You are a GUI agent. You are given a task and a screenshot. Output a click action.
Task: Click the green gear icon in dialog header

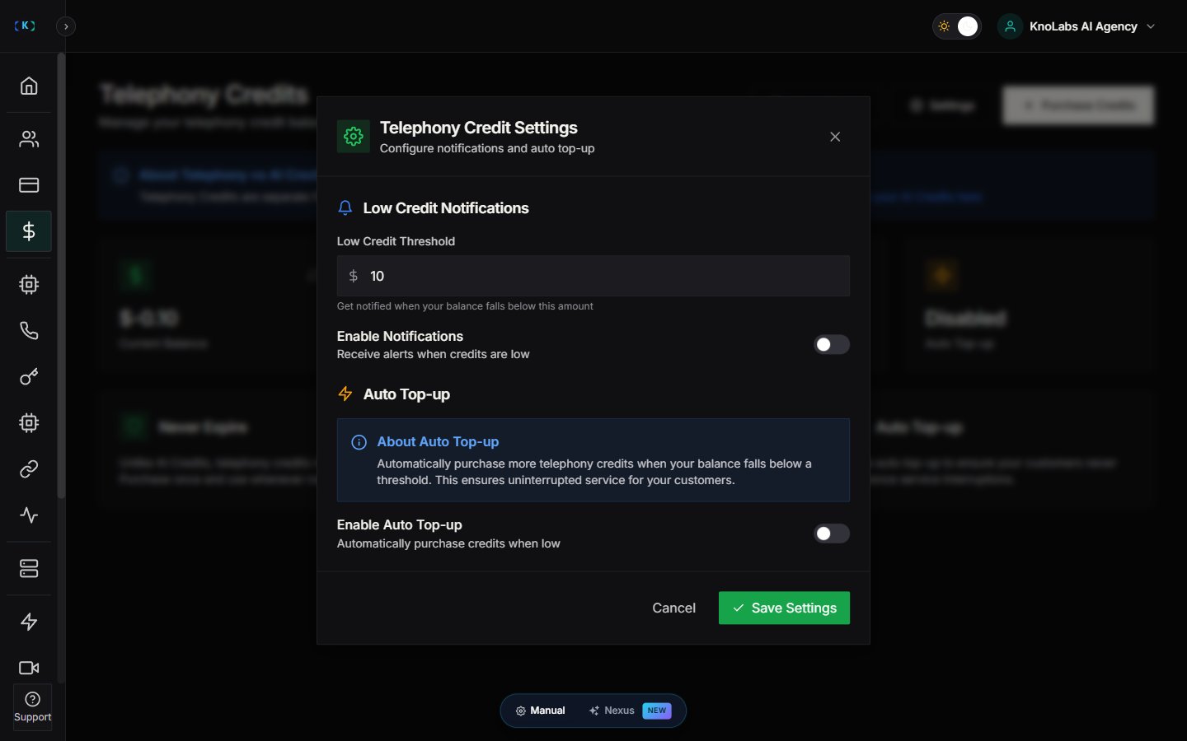click(354, 137)
